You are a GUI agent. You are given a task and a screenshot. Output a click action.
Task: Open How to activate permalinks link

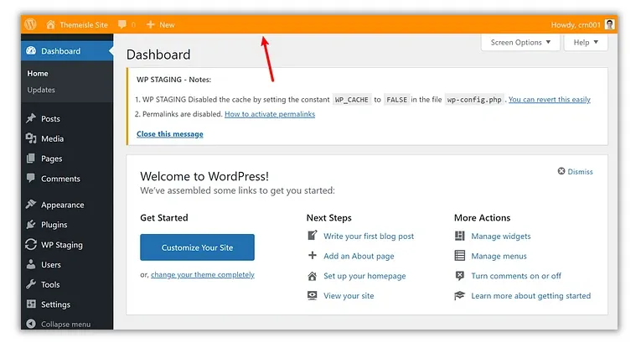tap(270, 114)
